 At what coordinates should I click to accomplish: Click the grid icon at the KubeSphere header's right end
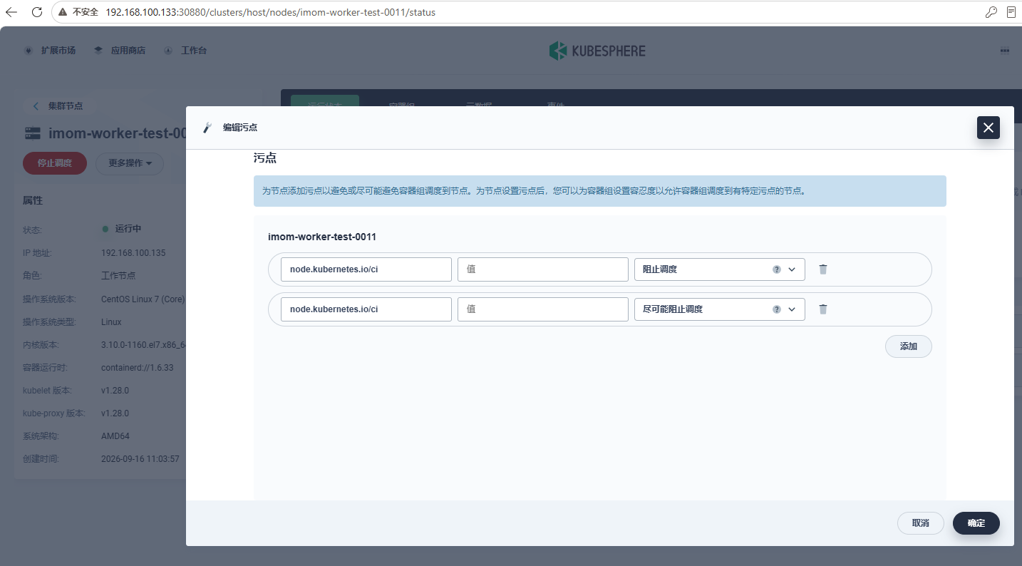tap(1004, 51)
